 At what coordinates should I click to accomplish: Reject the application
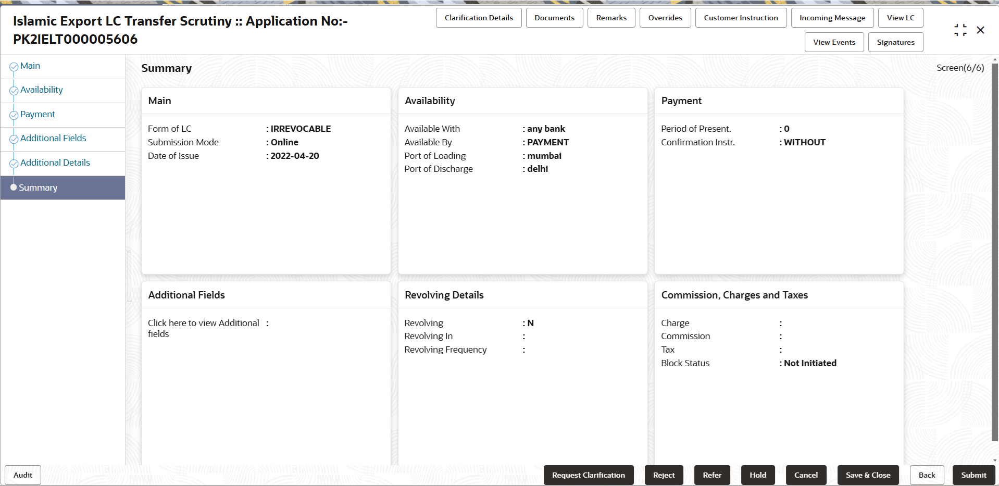tap(664, 475)
